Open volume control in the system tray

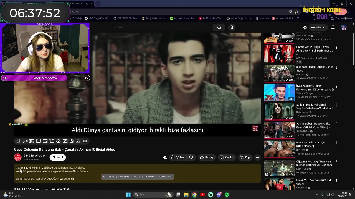pos(333,195)
